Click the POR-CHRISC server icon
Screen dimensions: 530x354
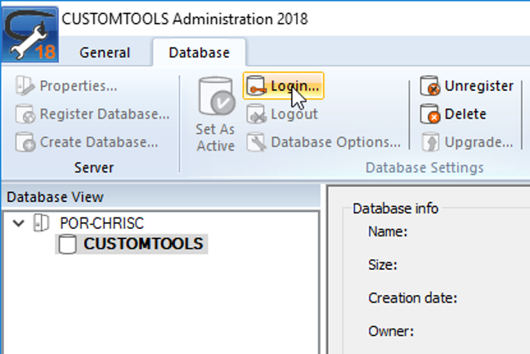[41, 223]
